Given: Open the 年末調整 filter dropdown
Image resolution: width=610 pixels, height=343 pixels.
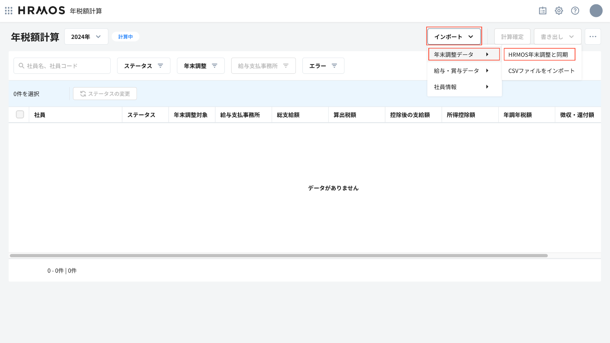Looking at the screenshot, I should click(x=200, y=66).
